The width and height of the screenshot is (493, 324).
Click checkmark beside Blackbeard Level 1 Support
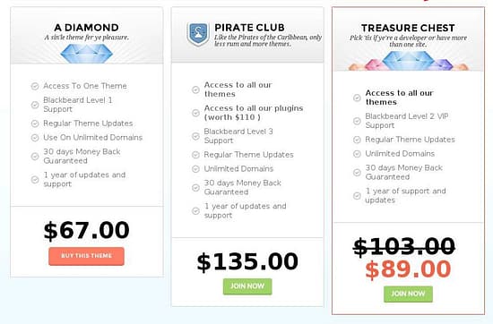tap(35, 105)
